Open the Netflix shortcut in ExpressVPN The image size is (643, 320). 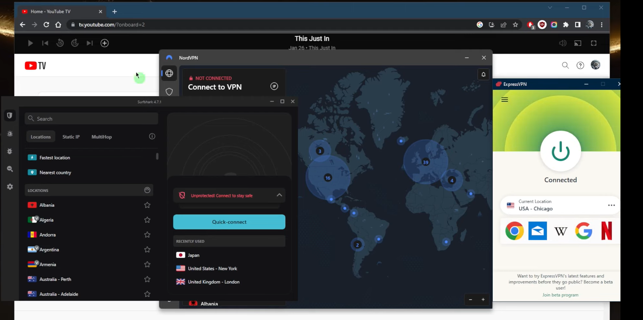coord(606,231)
